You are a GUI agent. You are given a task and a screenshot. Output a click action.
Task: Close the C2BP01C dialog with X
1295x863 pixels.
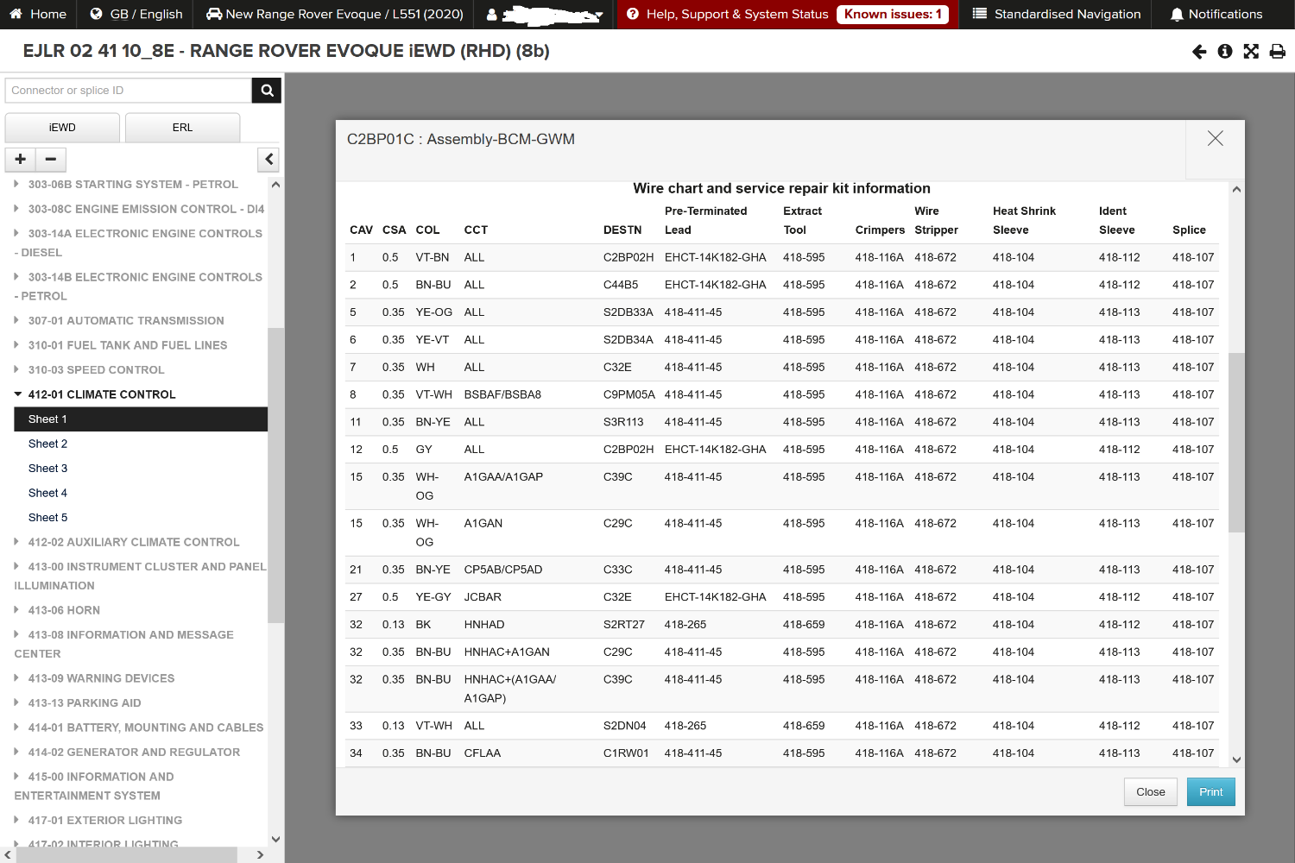pyautogui.click(x=1215, y=139)
